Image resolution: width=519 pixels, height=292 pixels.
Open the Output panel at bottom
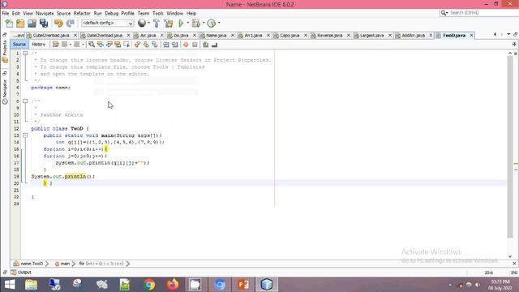click(22, 273)
